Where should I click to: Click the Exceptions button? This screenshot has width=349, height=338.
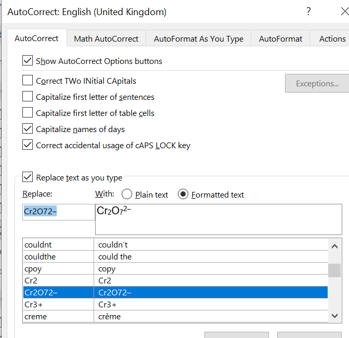pyautogui.click(x=317, y=83)
